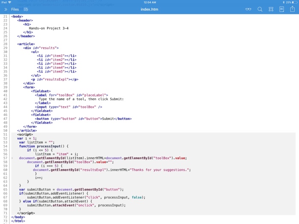The height and width of the screenshot is (224, 299).
Task: Place cursor on the <article> opening tag
Action: (26, 44)
